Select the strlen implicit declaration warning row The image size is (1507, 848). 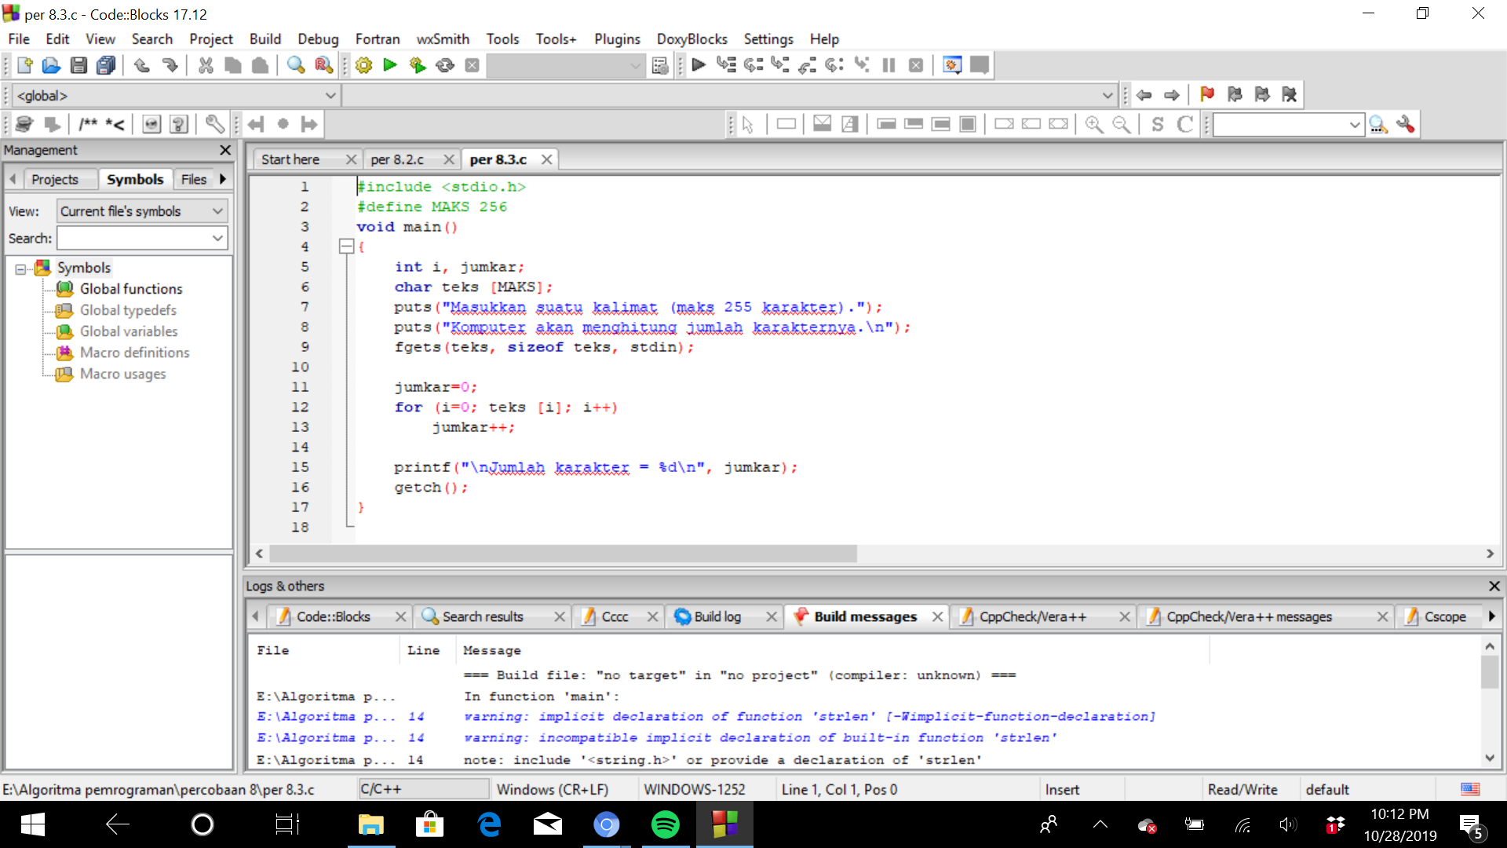(x=706, y=716)
